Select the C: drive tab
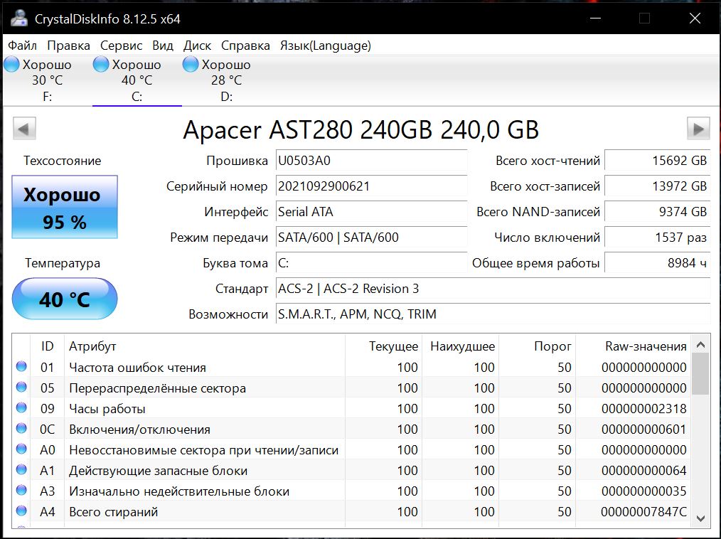Viewport: 721px width, 539px height. [137, 80]
